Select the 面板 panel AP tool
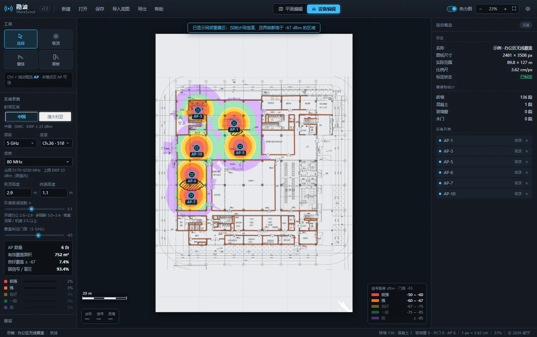537x337 pixels. click(x=56, y=60)
